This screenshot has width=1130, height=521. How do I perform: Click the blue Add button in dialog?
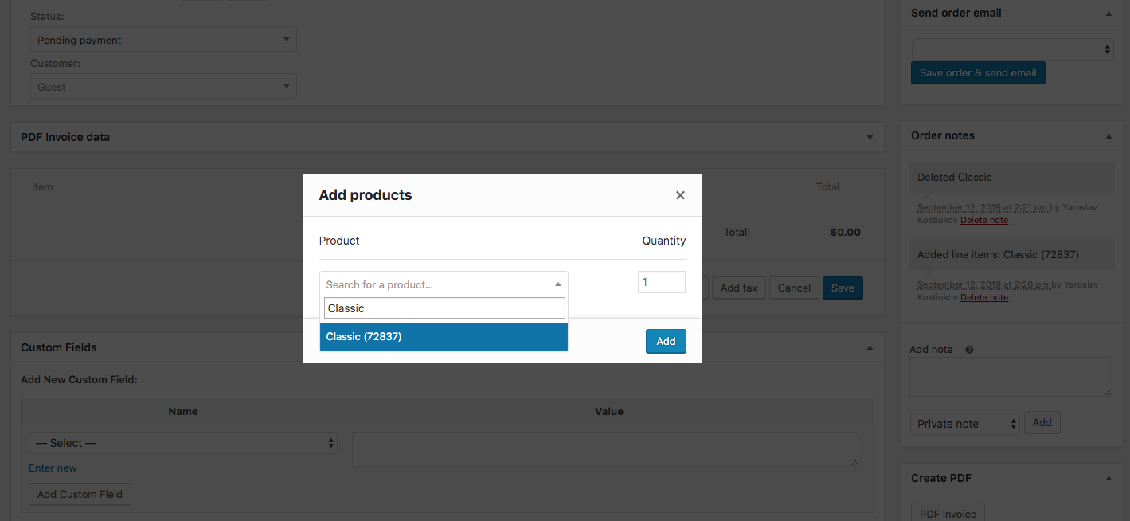tap(665, 341)
